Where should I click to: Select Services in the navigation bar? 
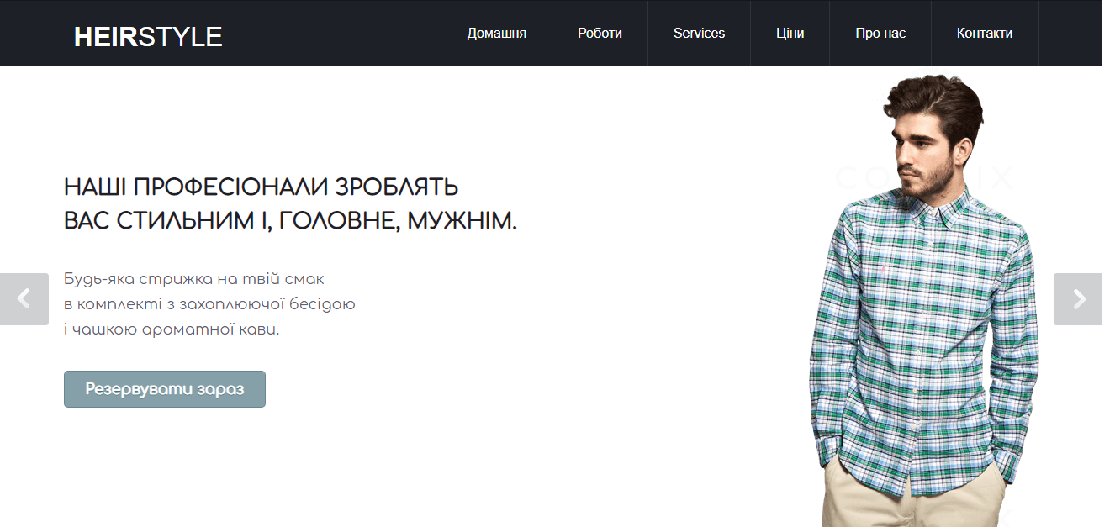pyautogui.click(x=699, y=34)
